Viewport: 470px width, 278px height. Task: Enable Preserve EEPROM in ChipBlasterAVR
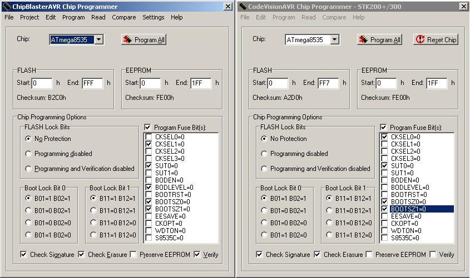133,255
